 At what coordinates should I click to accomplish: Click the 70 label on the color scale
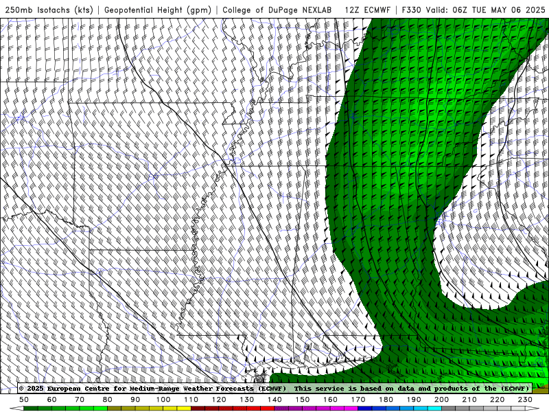click(80, 400)
